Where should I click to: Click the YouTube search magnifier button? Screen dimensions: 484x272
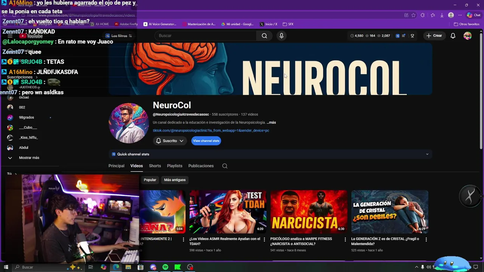[x=264, y=36]
